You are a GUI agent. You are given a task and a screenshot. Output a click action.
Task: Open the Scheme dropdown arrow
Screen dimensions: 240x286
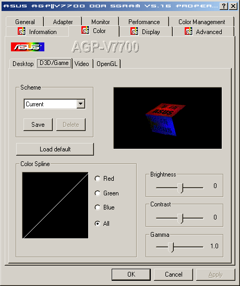(81, 104)
